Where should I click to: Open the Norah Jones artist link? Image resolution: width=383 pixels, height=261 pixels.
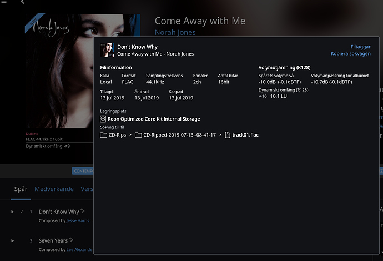pyautogui.click(x=175, y=33)
